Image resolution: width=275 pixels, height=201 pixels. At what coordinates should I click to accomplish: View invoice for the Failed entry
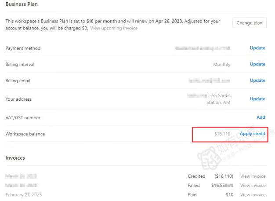click(253, 186)
